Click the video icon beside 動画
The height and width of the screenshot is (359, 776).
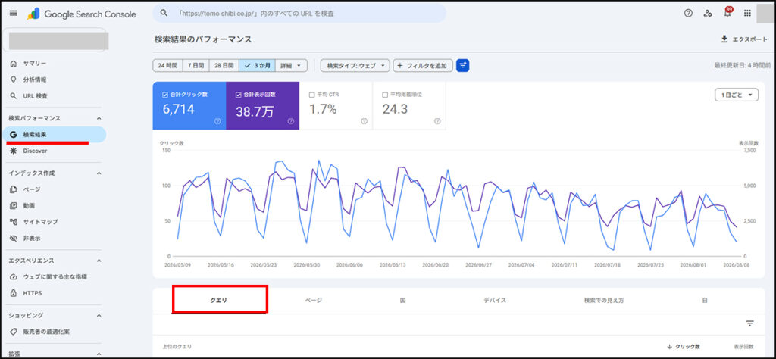point(14,205)
